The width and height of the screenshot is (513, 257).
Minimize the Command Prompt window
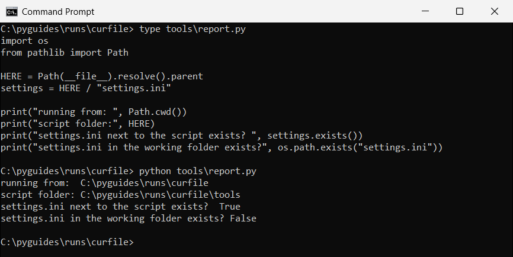(425, 11)
